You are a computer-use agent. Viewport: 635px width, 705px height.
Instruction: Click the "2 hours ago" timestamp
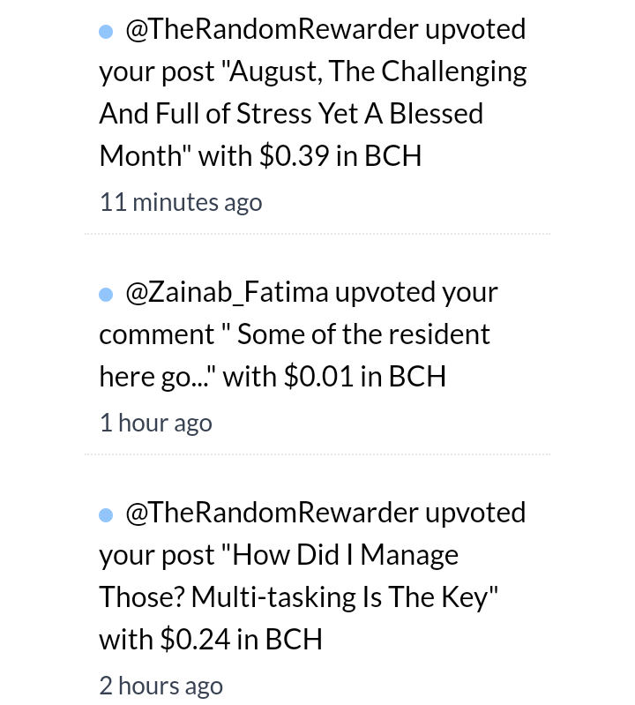[161, 686]
